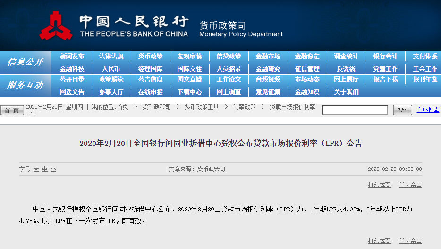The image size is (441, 249).
Task: Click upper 打印本页 print link
Action: [380, 185]
